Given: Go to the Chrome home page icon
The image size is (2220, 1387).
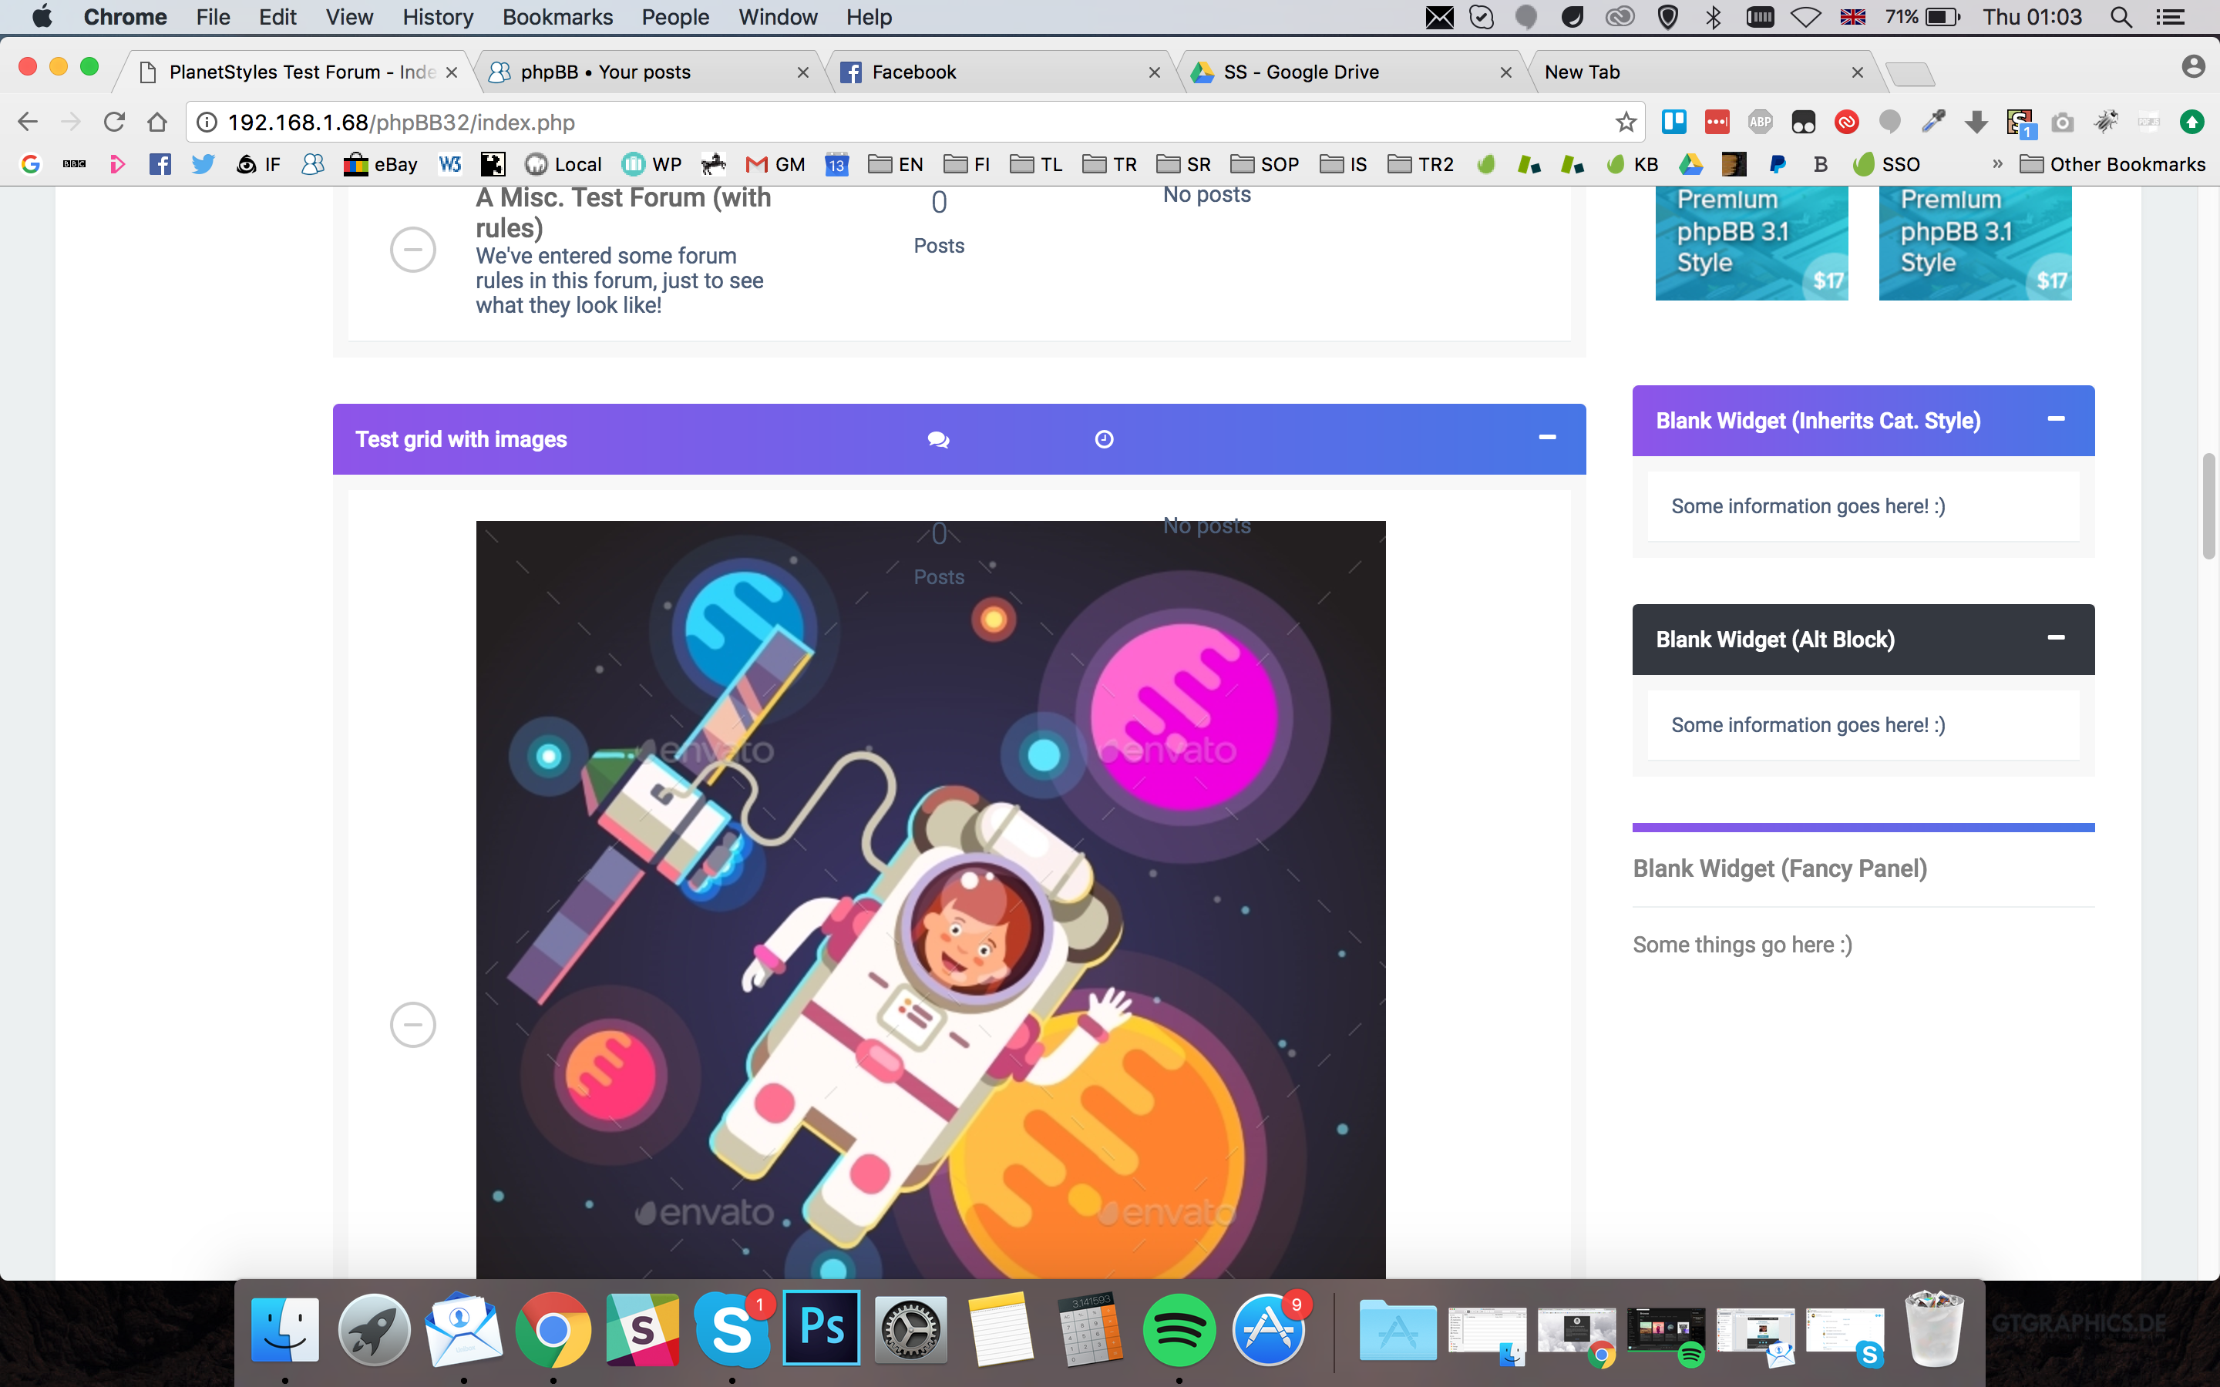Looking at the screenshot, I should (158, 122).
